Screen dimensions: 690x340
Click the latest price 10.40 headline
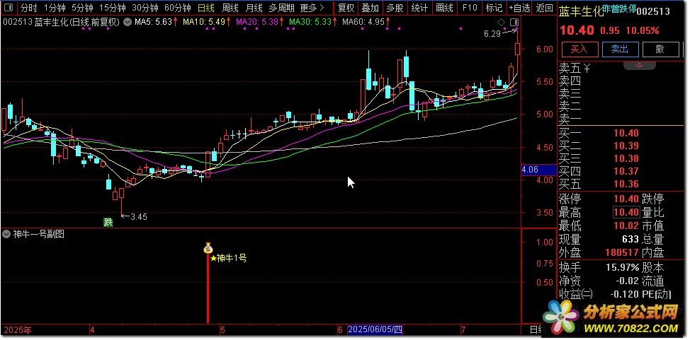tap(577, 30)
